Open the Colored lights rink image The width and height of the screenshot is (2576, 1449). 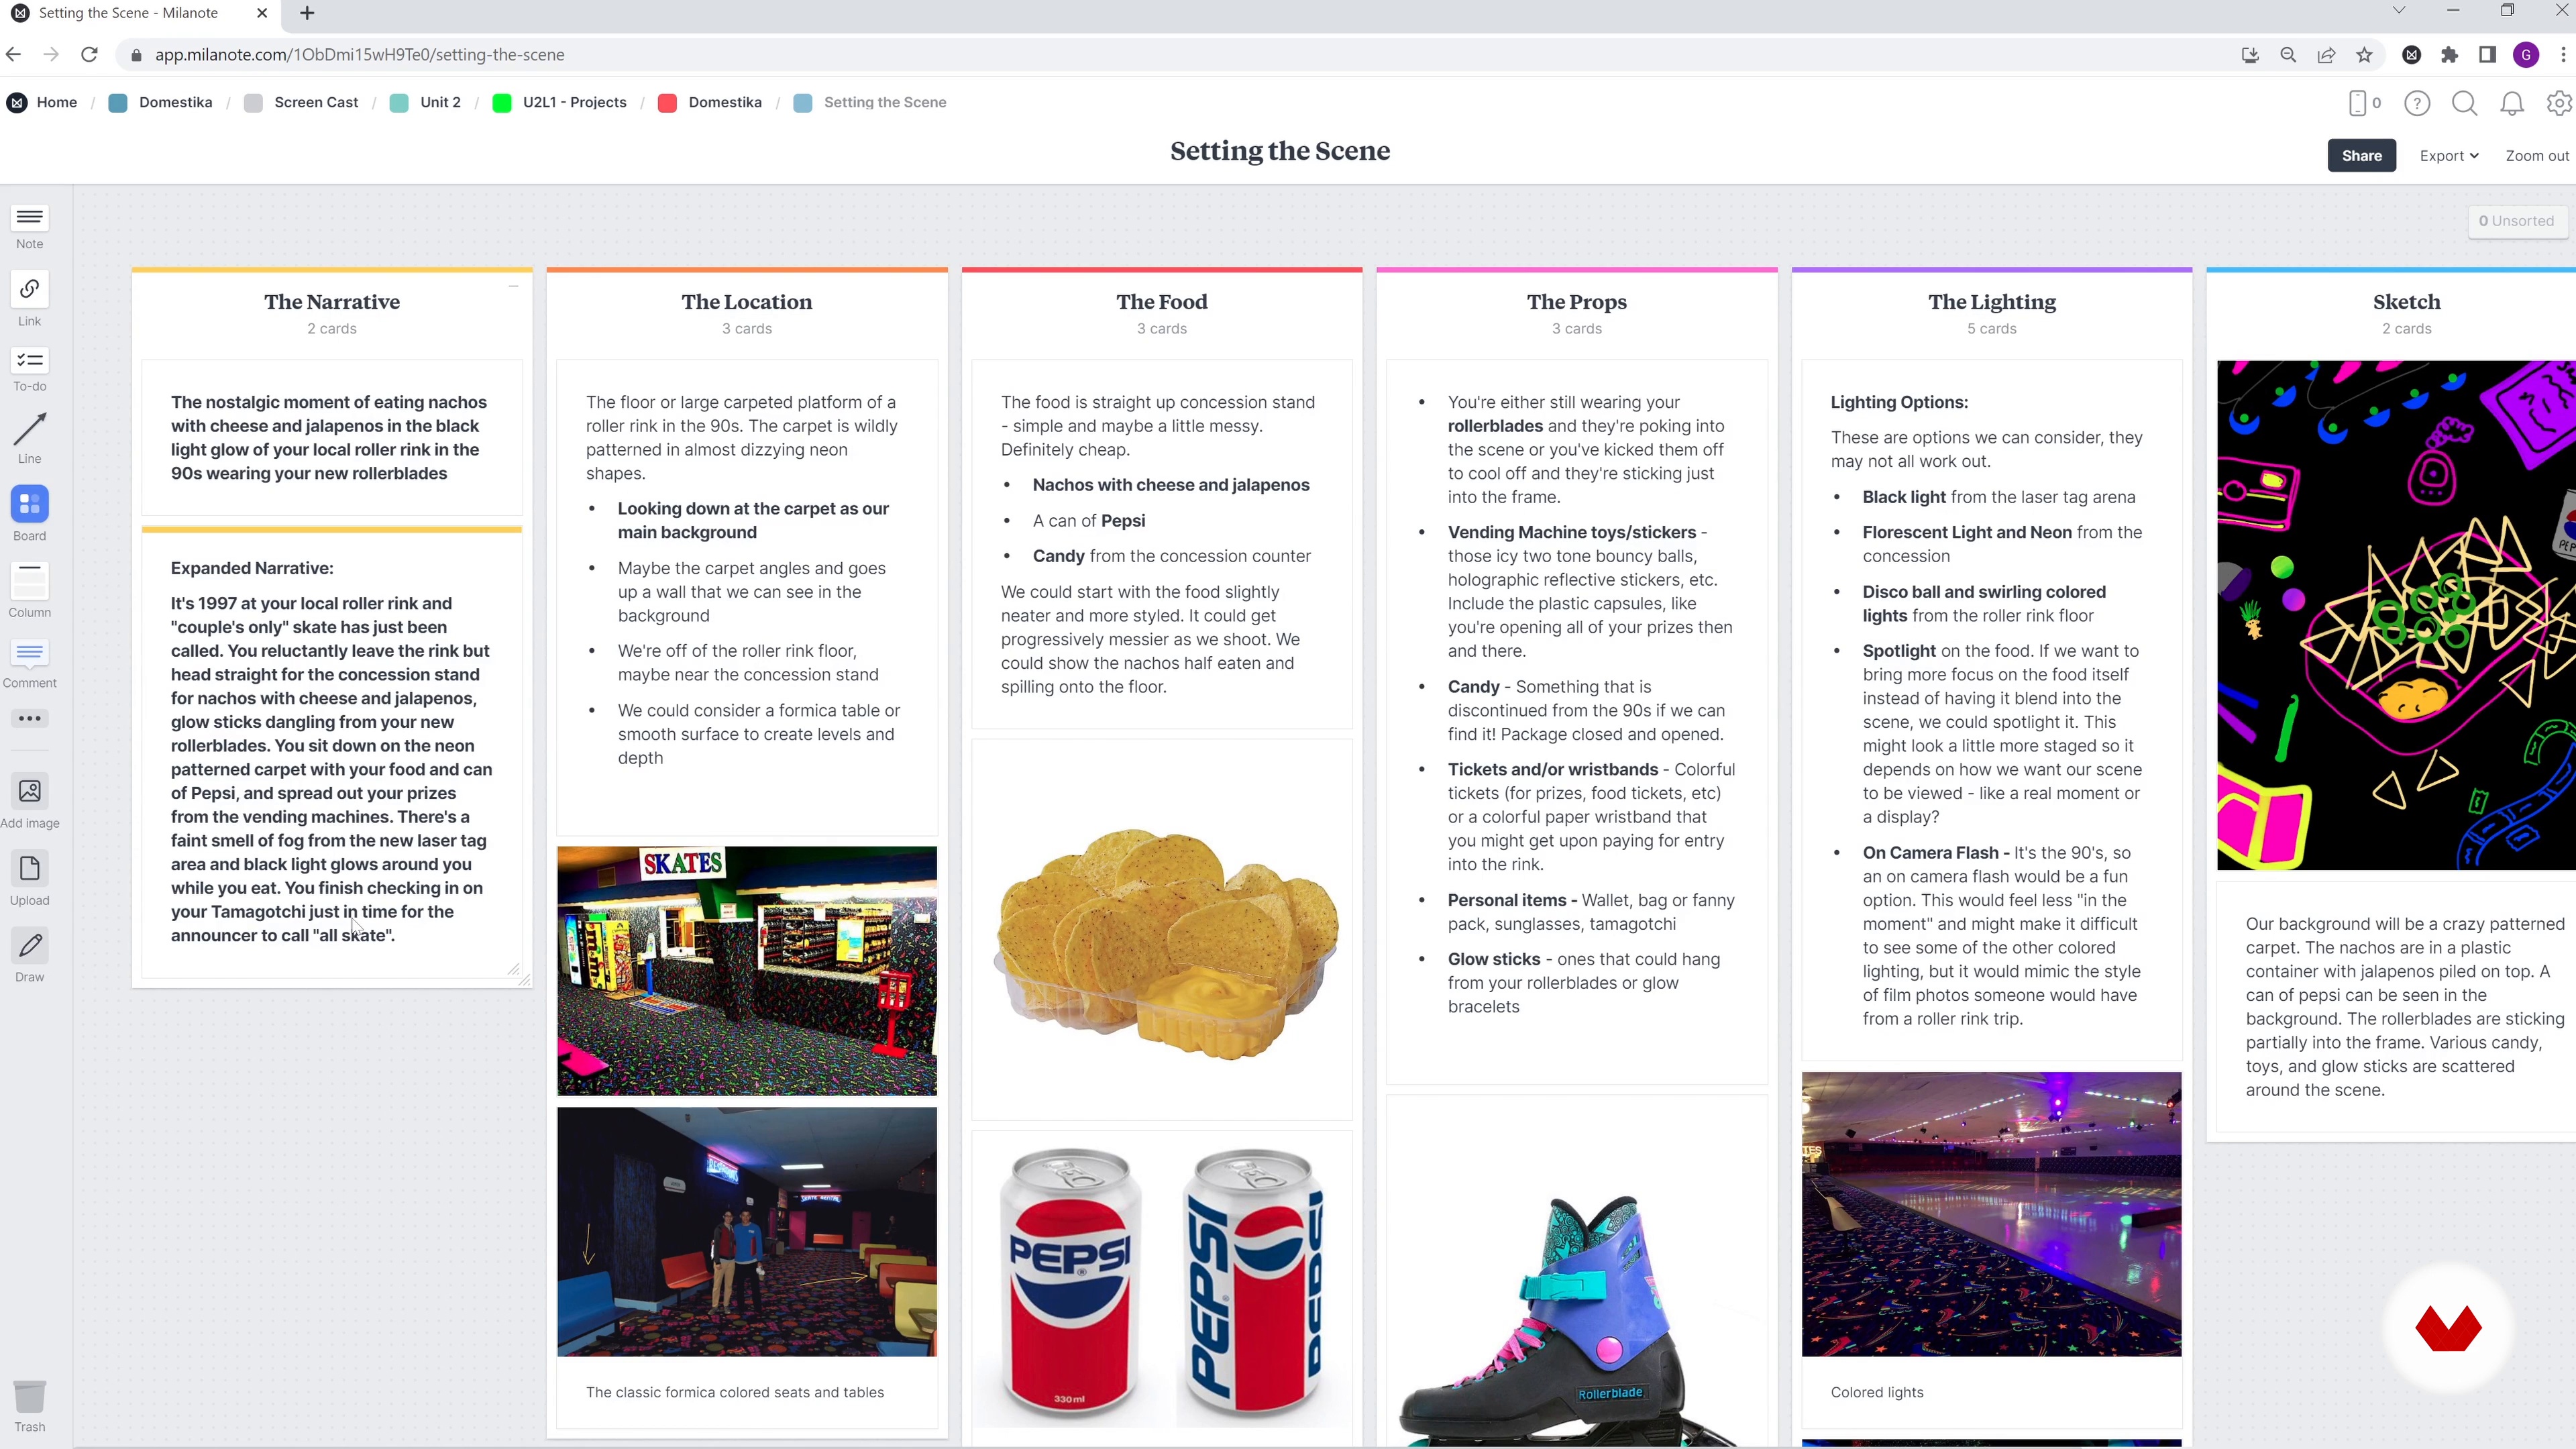(x=1992, y=1214)
